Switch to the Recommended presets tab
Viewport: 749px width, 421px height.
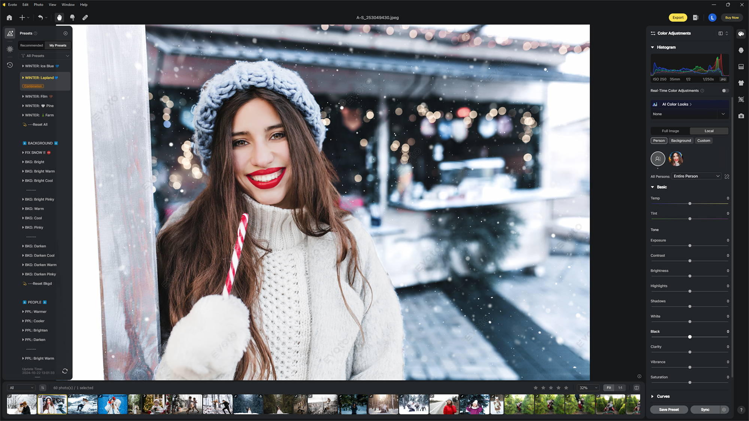pyautogui.click(x=31, y=45)
